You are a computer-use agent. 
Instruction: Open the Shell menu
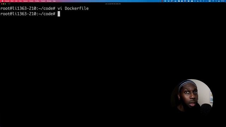(12, 1)
